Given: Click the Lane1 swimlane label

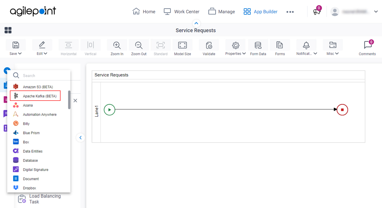Looking at the screenshot, I should point(96,111).
